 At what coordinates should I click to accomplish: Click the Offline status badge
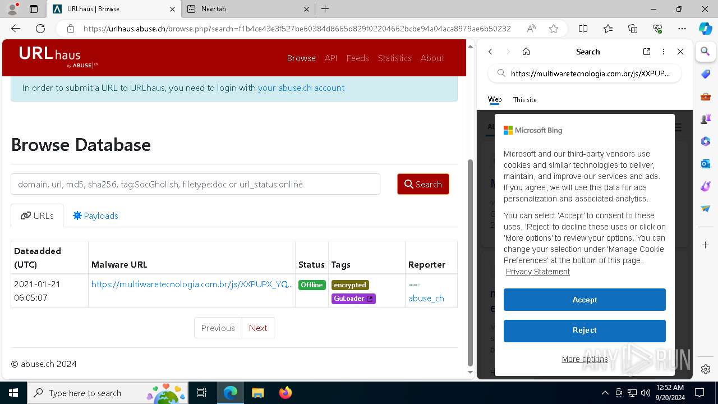[312, 284]
